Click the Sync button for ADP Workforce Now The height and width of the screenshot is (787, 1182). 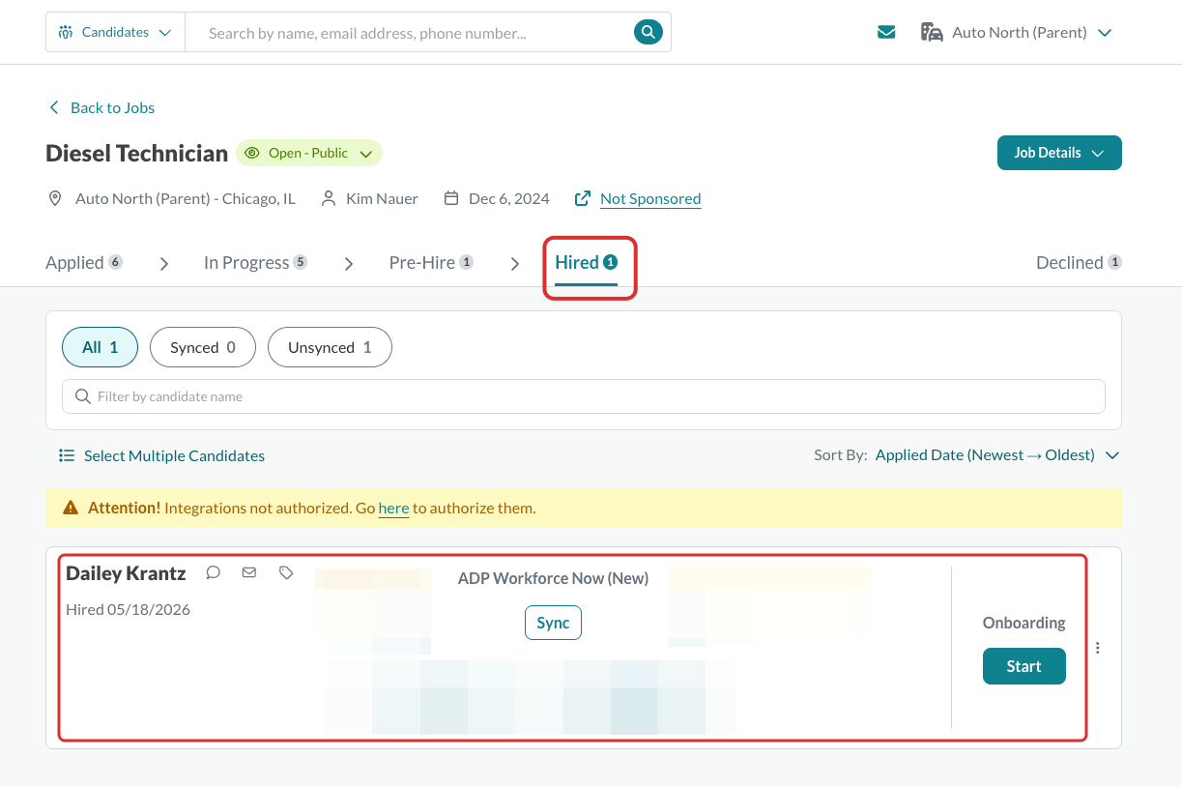[x=553, y=623]
